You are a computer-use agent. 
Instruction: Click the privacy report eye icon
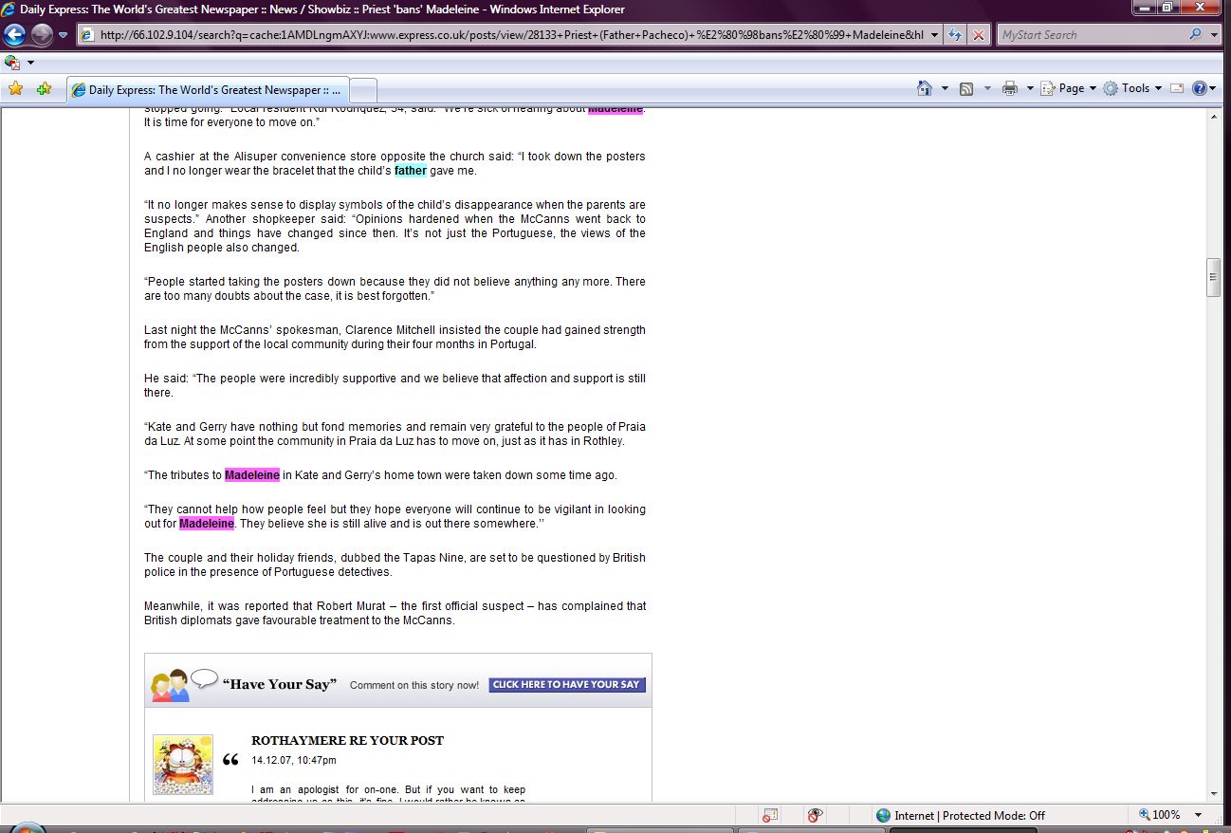pyautogui.click(x=814, y=815)
